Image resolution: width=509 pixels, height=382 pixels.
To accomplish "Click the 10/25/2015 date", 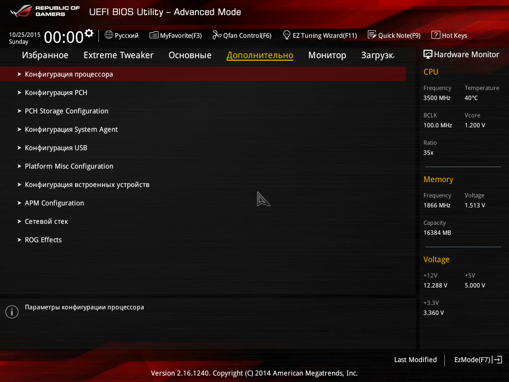I will [25, 34].
